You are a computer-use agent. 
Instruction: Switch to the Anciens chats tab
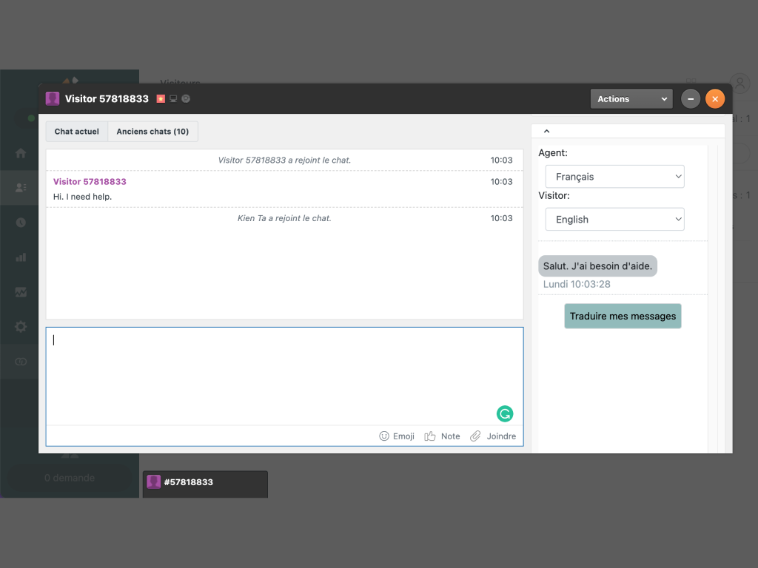[x=152, y=131]
